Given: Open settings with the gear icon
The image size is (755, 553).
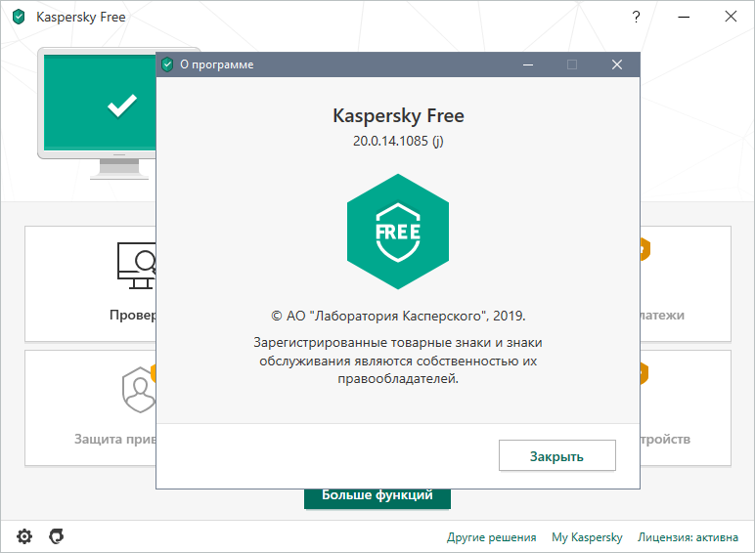Looking at the screenshot, I should pos(24,536).
